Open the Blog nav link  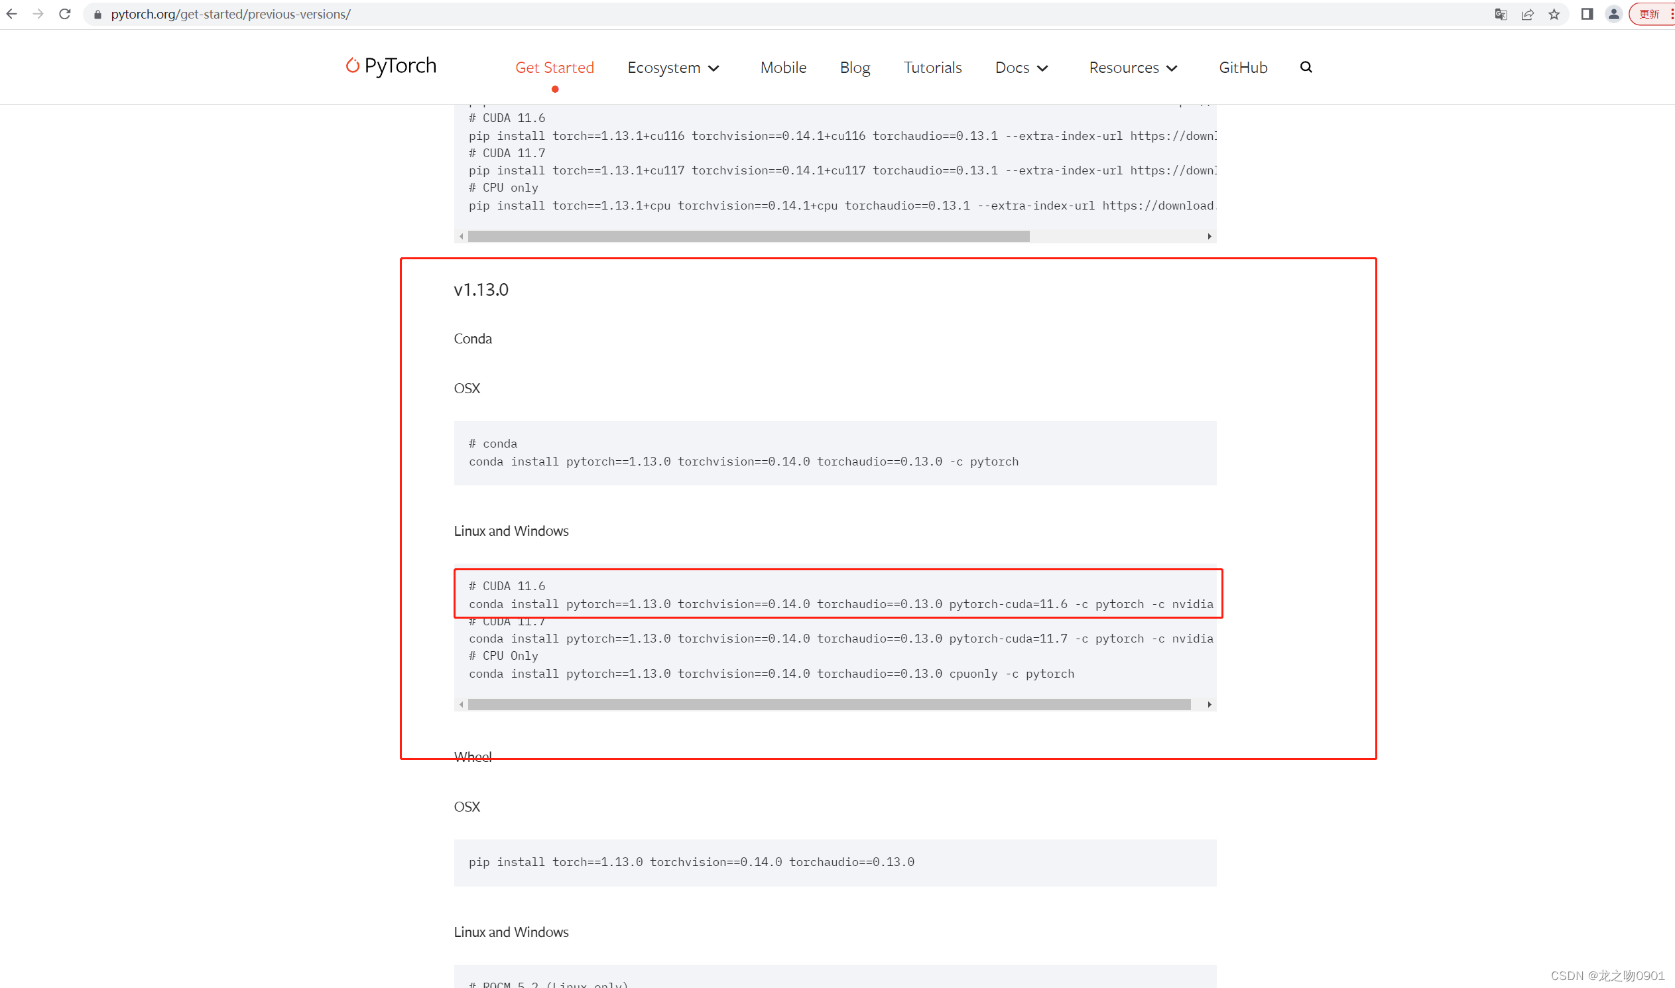pyautogui.click(x=855, y=67)
